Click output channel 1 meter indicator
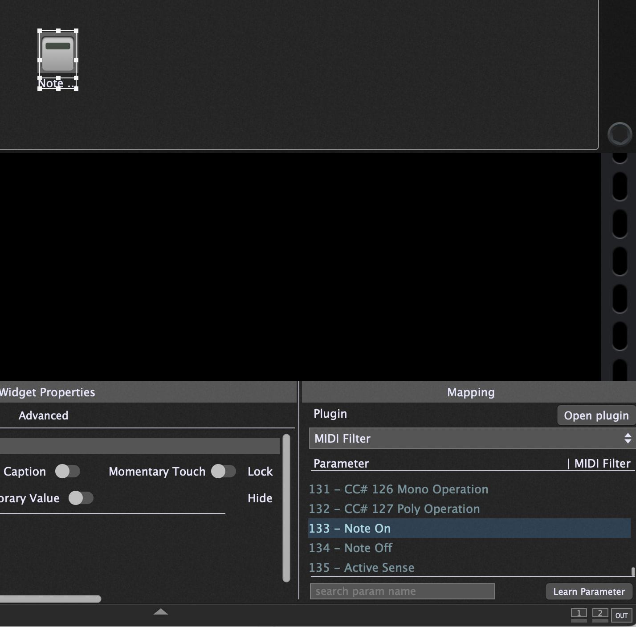Image resolution: width=636 pixels, height=627 pixels. (579, 614)
